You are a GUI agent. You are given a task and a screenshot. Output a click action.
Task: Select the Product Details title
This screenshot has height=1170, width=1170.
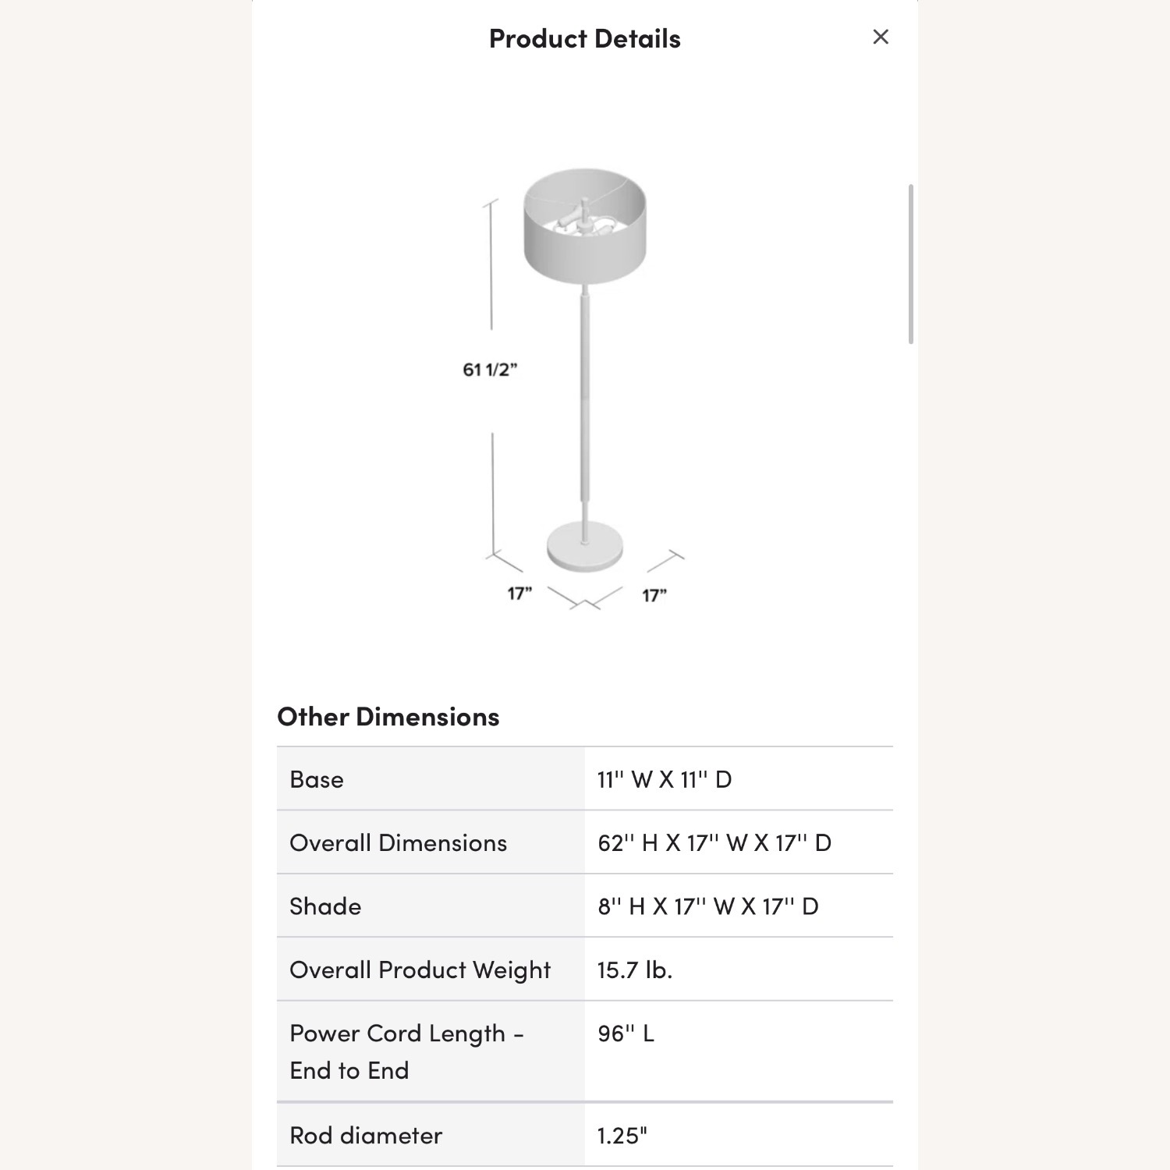coord(583,37)
